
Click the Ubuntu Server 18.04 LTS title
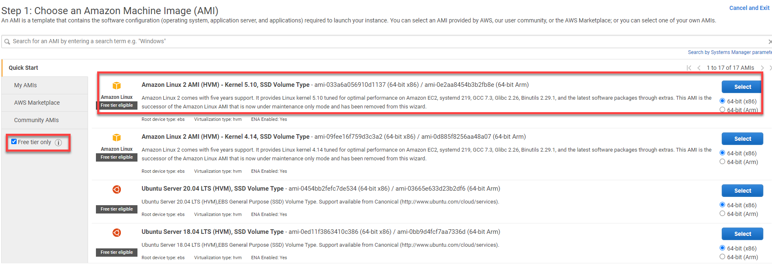coord(213,232)
